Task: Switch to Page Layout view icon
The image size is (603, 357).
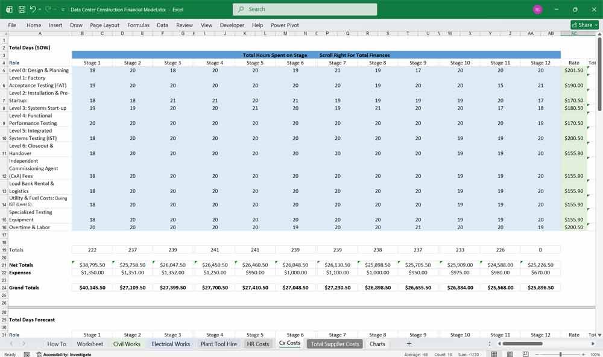Action: 510,354
